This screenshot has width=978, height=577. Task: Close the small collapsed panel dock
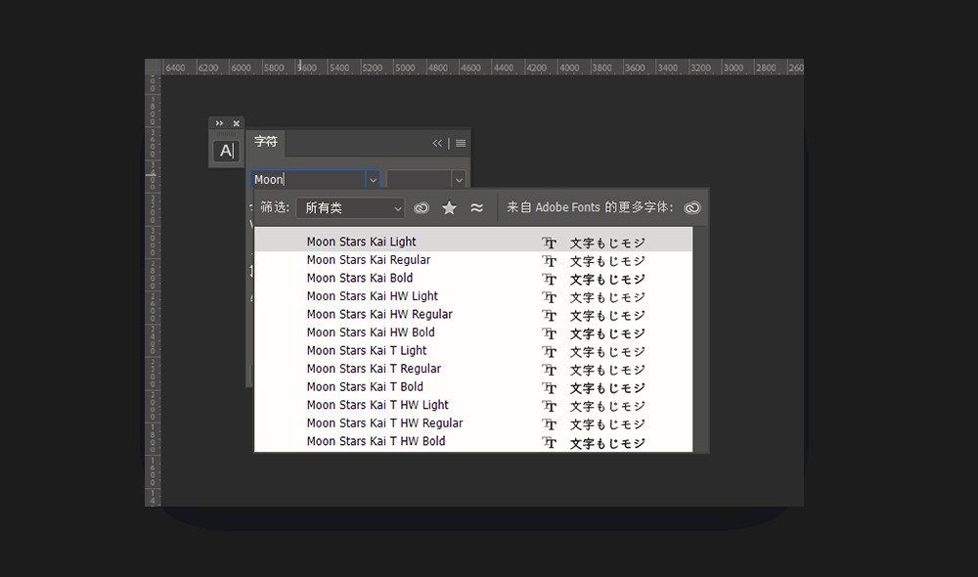[236, 123]
